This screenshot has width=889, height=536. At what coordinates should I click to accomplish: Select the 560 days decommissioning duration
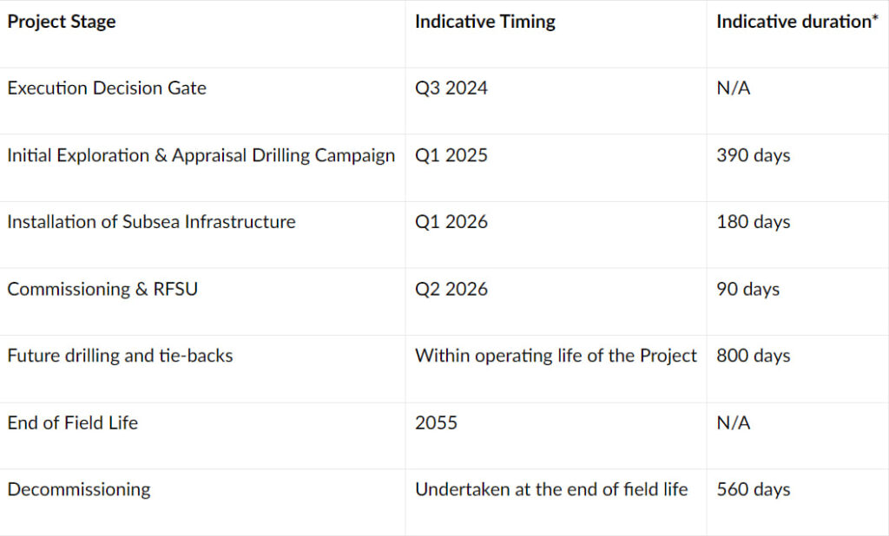[754, 489]
